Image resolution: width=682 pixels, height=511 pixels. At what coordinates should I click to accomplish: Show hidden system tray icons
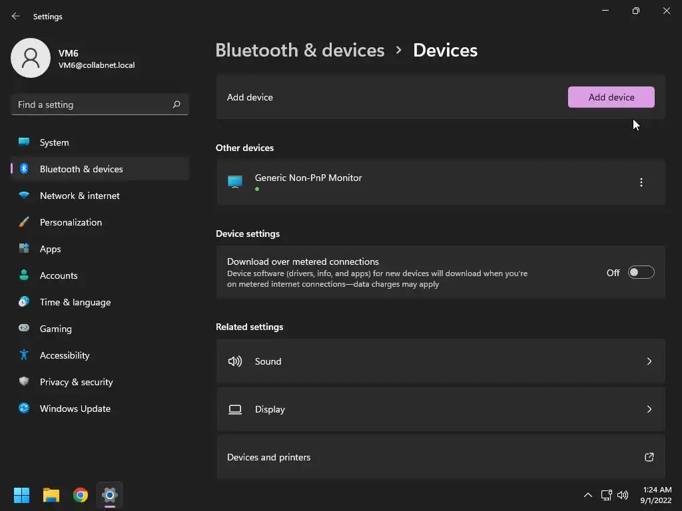click(x=587, y=495)
